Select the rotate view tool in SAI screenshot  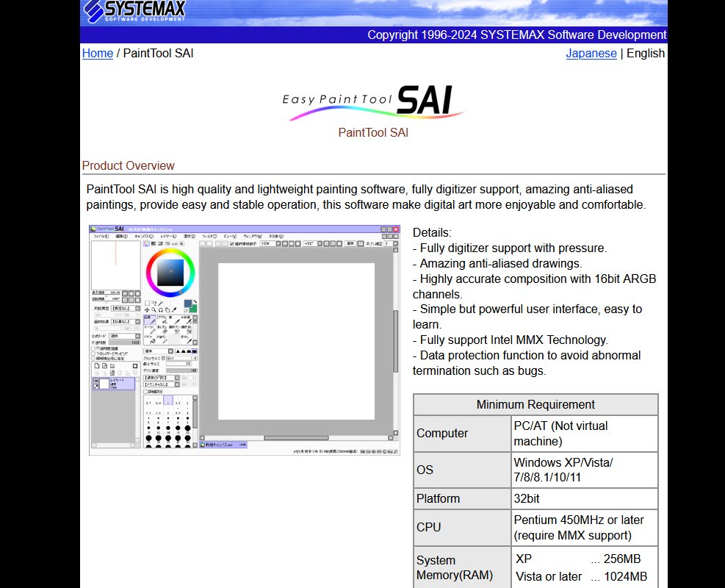coord(160,310)
